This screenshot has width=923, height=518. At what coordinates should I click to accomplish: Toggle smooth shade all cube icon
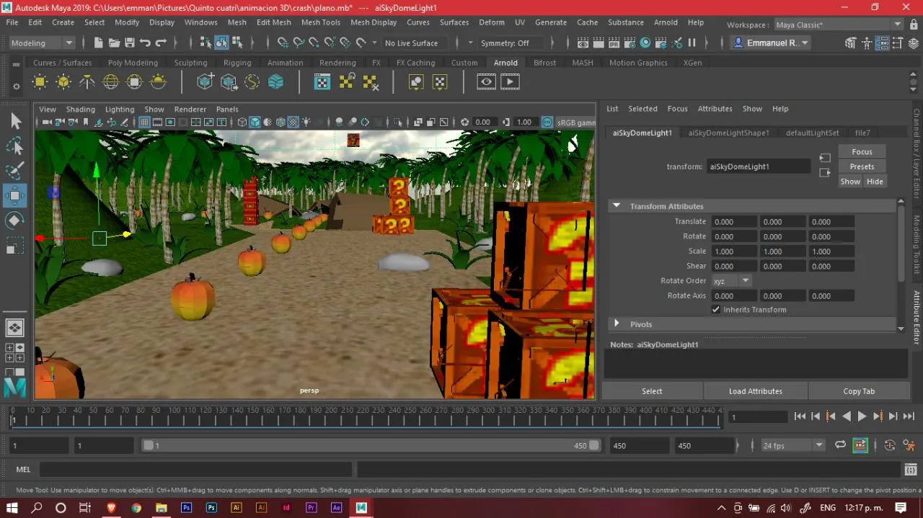pyautogui.click(x=255, y=122)
